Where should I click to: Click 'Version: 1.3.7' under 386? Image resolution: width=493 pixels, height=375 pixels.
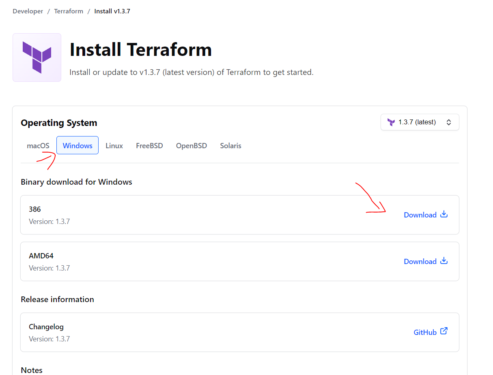click(50, 222)
